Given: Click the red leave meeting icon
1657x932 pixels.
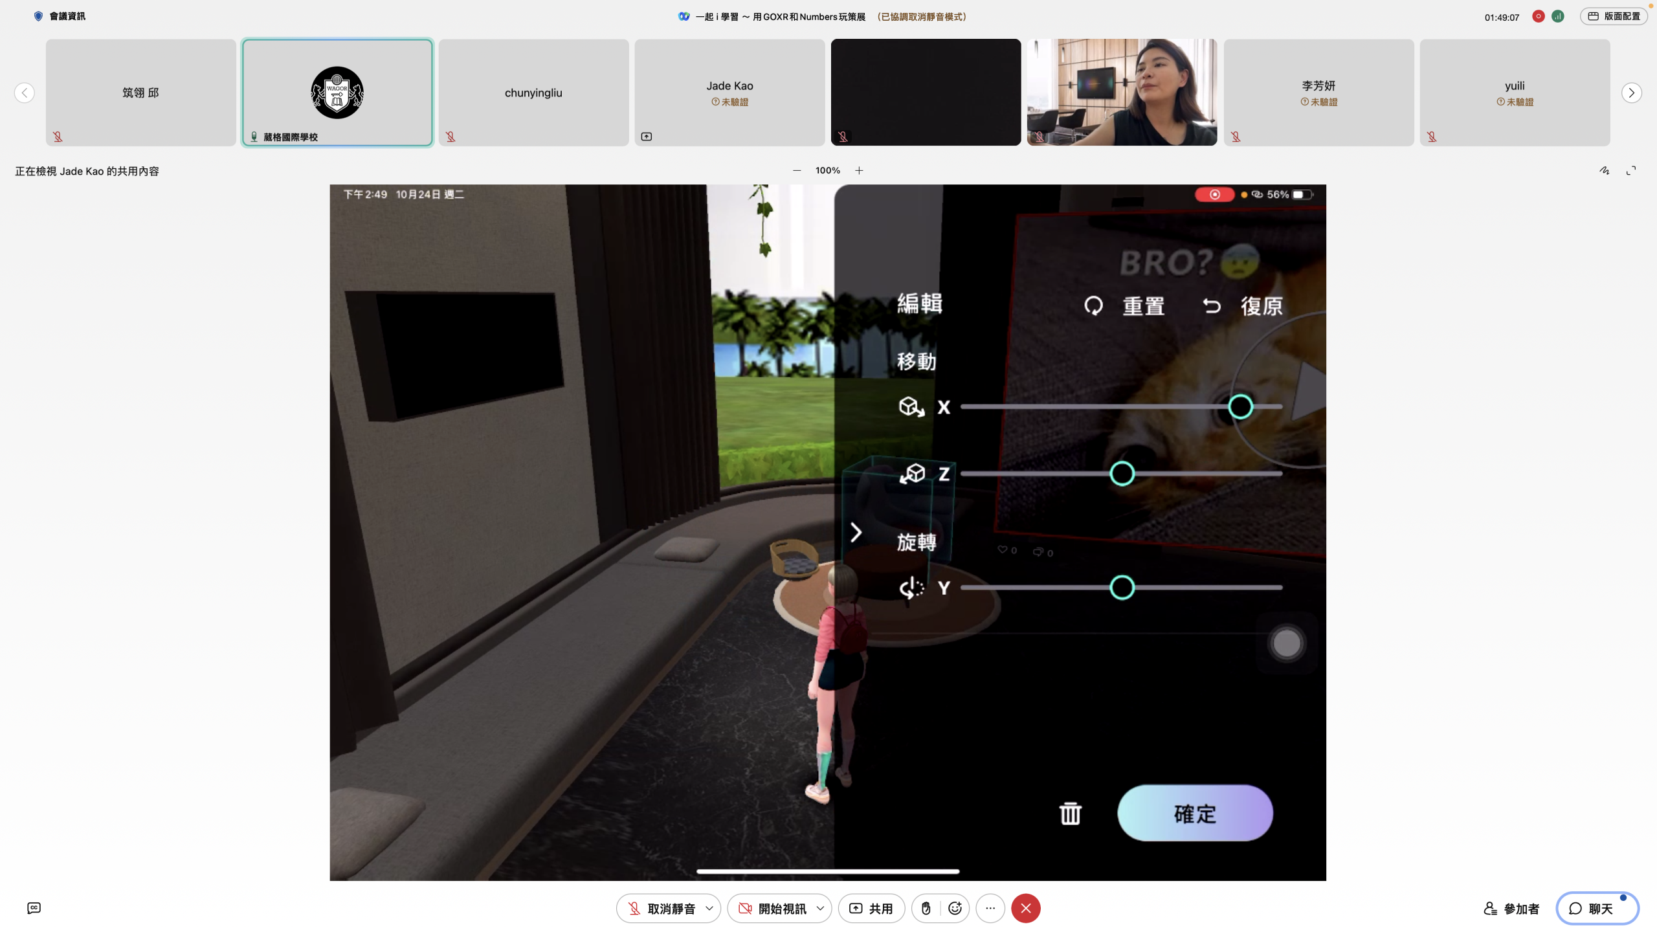Looking at the screenshot, I should [1026, 908].
